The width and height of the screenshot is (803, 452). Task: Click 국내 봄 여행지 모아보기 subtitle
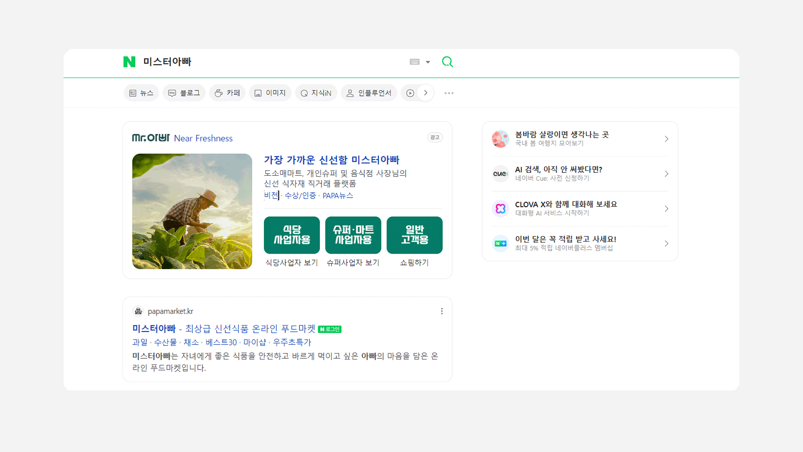coord(549,143)
